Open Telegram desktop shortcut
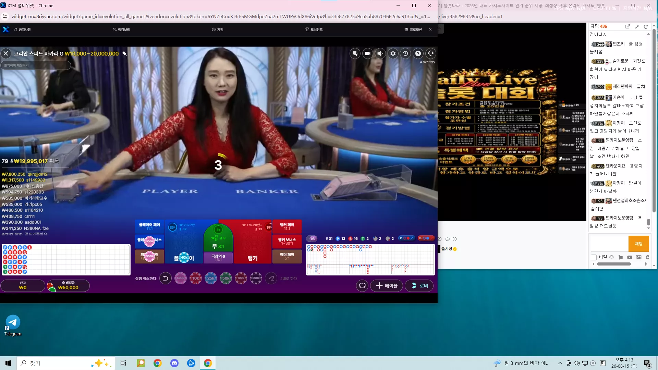658x370 pixels. [13, 325]
